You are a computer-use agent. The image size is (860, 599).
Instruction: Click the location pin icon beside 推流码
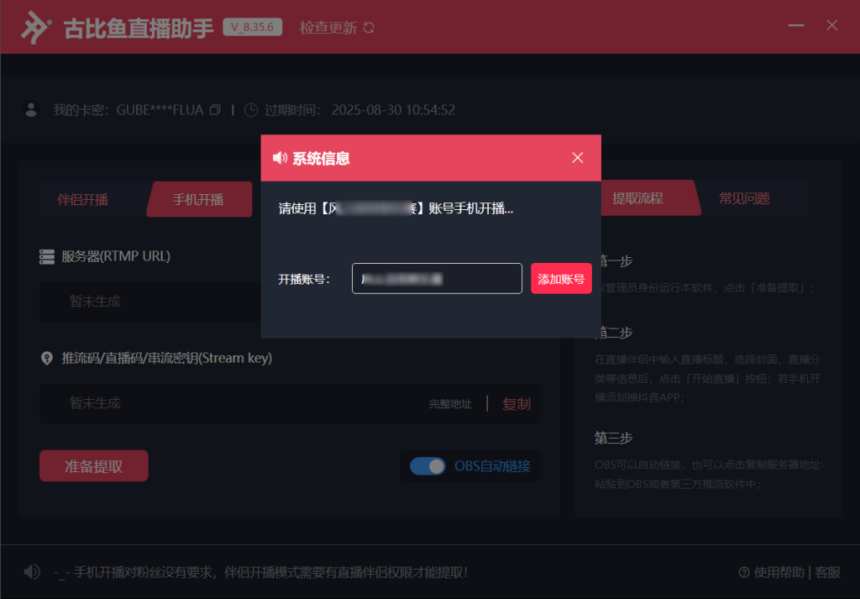tap(47, 359)
